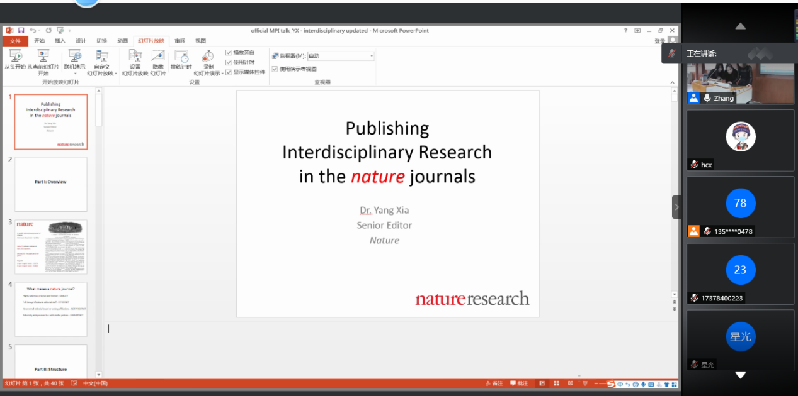Click the Notes (备注) button in status bar

pyautogui.click(x=495, y=383)
